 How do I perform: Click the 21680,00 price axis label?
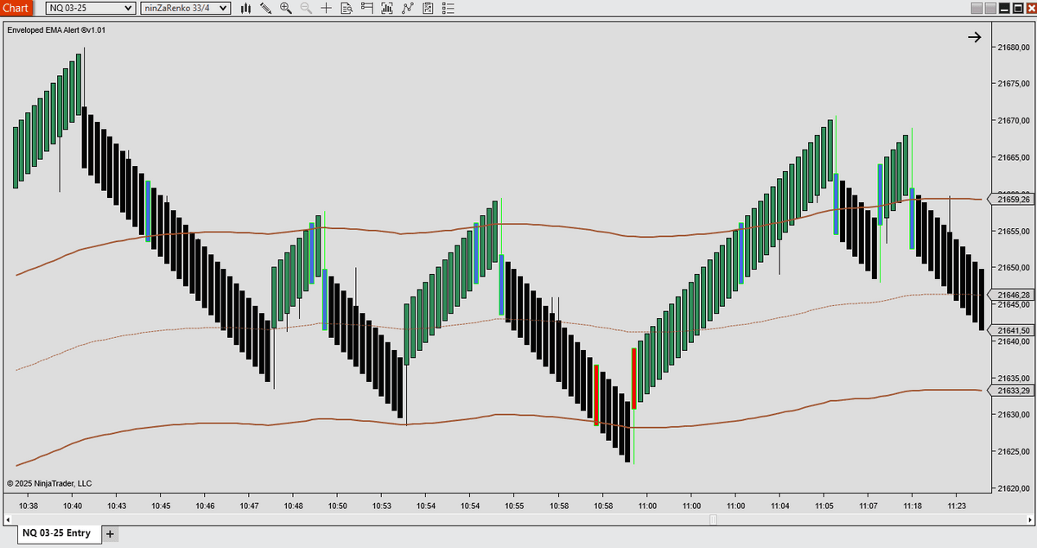pos(1015,48)
